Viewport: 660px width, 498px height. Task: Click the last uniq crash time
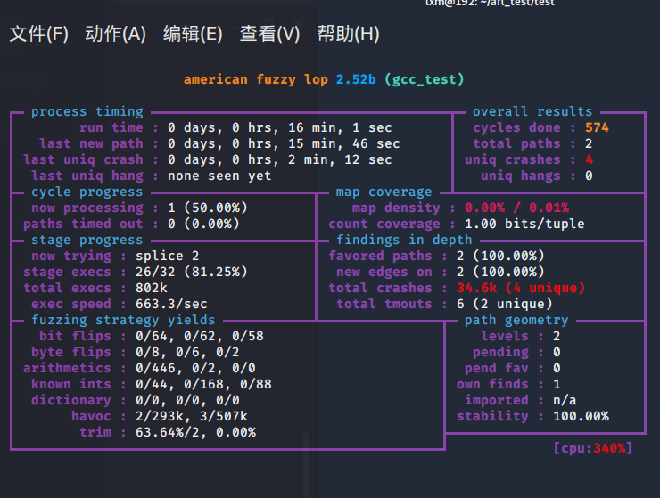pyautogui.click(x=279, y=159)
